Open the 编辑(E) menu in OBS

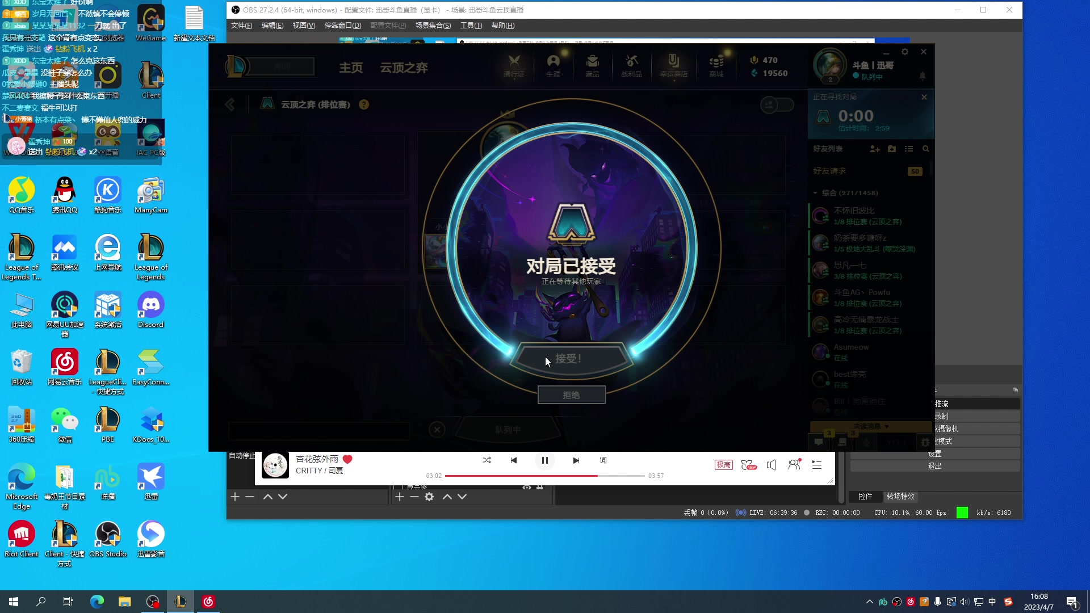(272, 26)
